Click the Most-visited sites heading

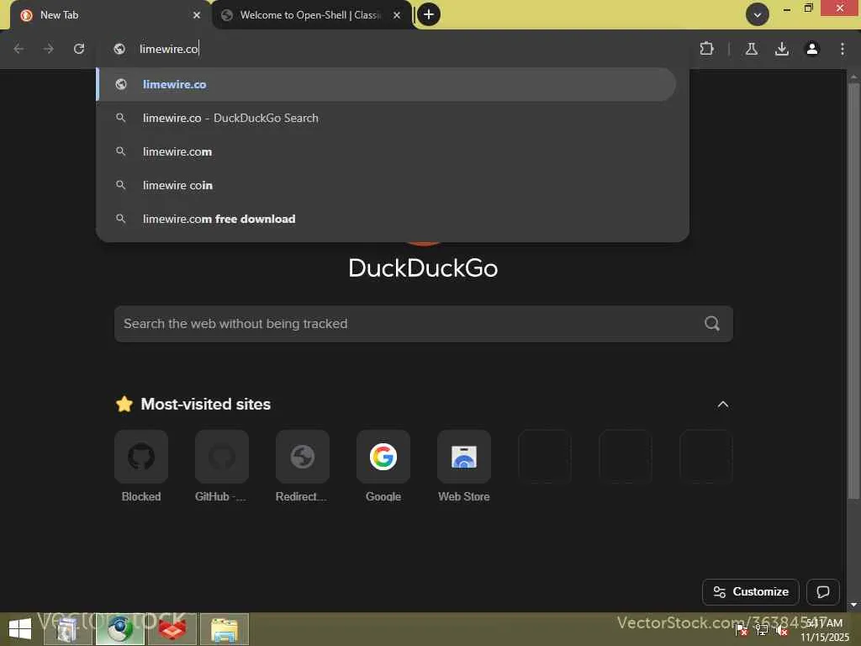click(205, 405)
